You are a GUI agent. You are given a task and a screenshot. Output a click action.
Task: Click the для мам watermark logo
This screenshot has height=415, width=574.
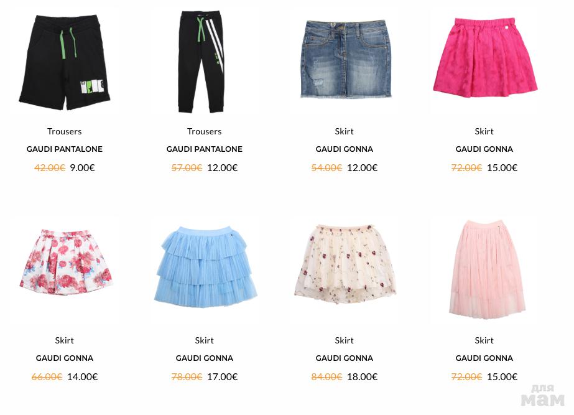tap(542, 395)
